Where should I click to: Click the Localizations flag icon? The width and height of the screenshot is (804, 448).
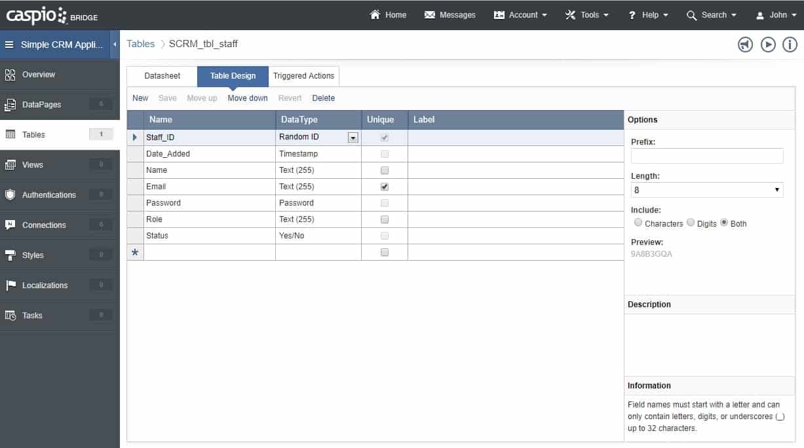click(10, 285)
